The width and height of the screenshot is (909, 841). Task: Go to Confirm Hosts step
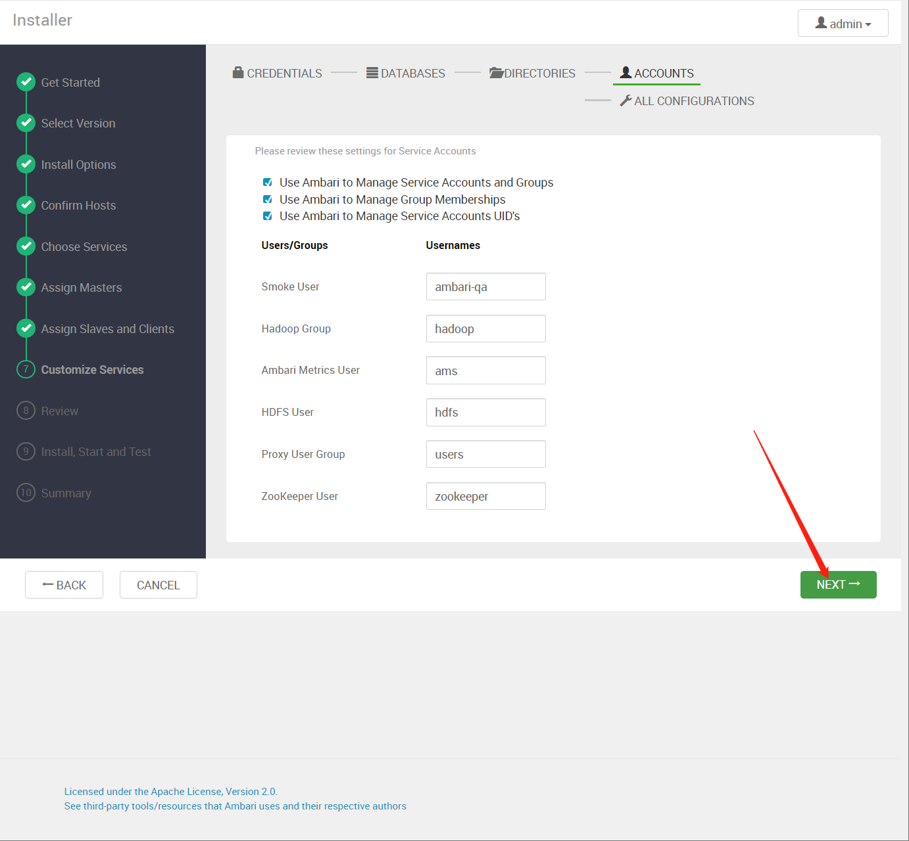(x=78, y=206)
